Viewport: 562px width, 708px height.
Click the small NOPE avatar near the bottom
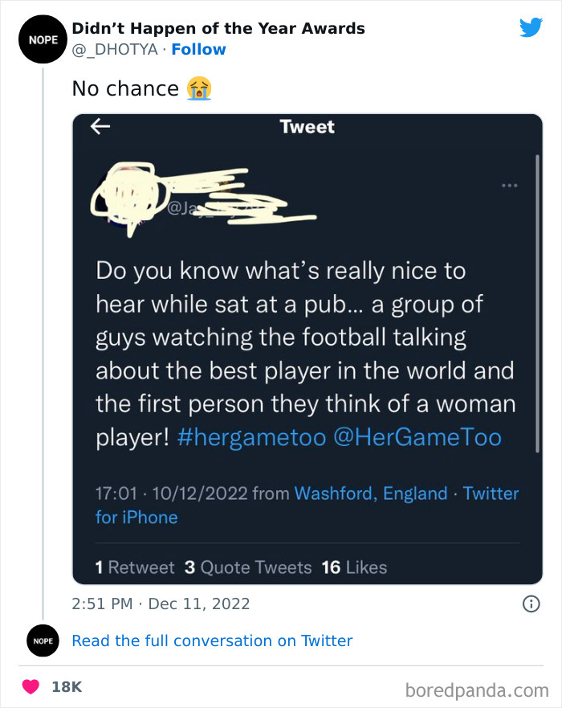(43, 640)
